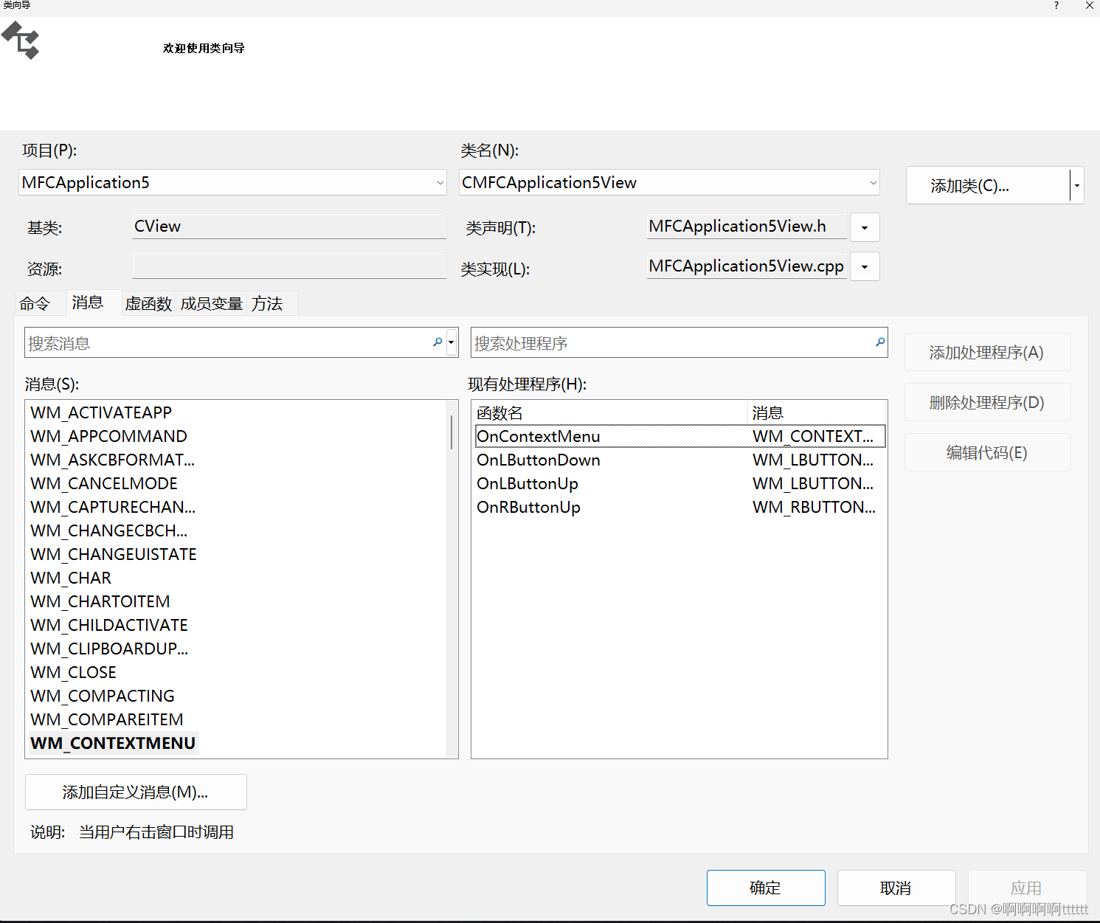1100x923 pixels.
Task: Select WM_CAPTURECHAN... message
Action: pyautogui.click(x=113, y=507)
